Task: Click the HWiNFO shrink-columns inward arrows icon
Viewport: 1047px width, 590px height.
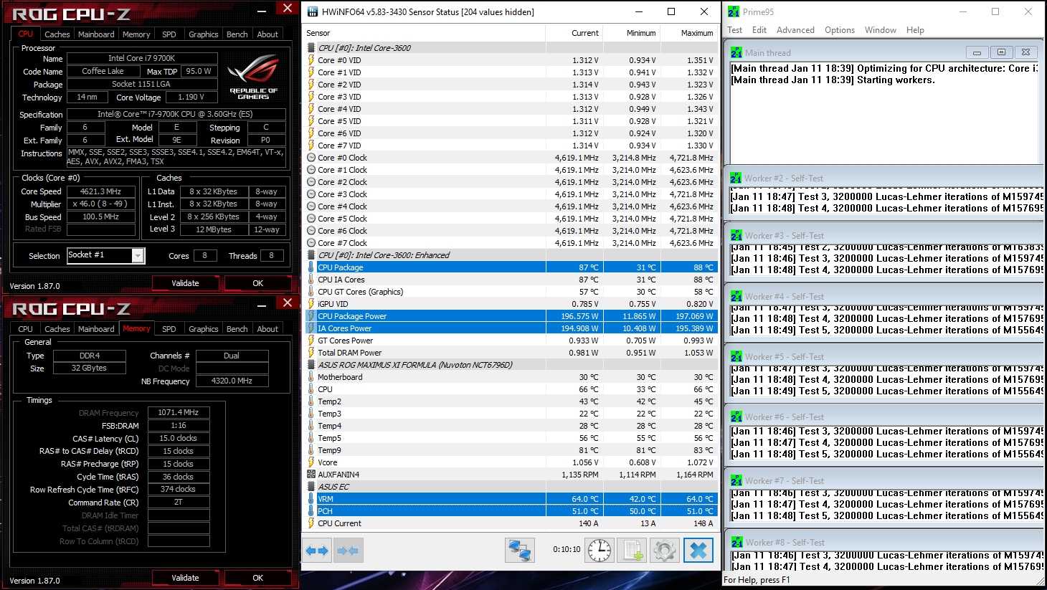Action: click(348, 551)
